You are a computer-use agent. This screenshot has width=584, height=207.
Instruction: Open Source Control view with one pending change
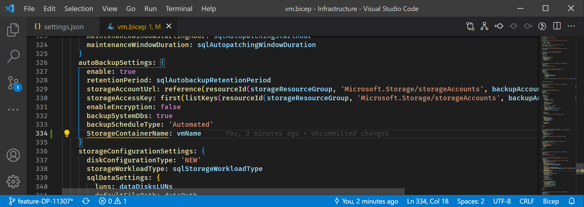click(14, 84)
